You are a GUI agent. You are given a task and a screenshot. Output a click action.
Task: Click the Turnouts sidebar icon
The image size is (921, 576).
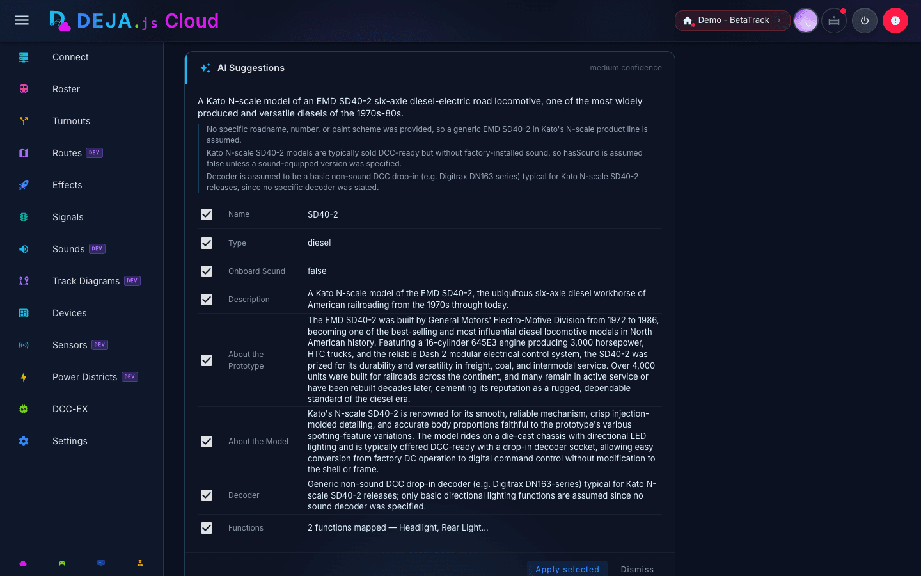(24, 121)
